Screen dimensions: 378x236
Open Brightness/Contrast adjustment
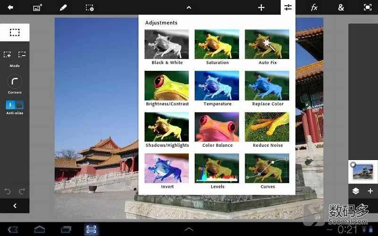point(167,89)
